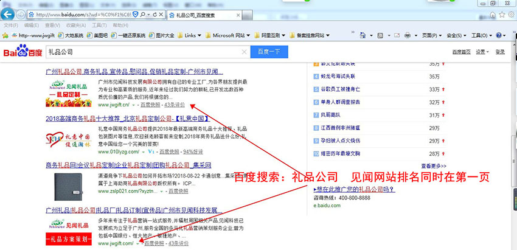Click the Baidu logo
Screen dimensions: 517x250
pos(23,52)
